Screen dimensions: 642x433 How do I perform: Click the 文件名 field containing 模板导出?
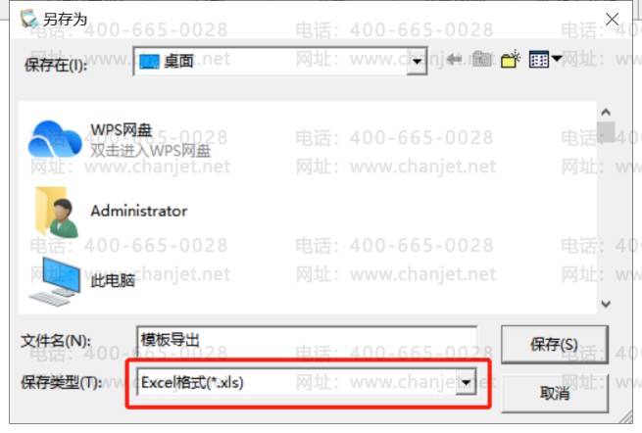coord(307,341)
